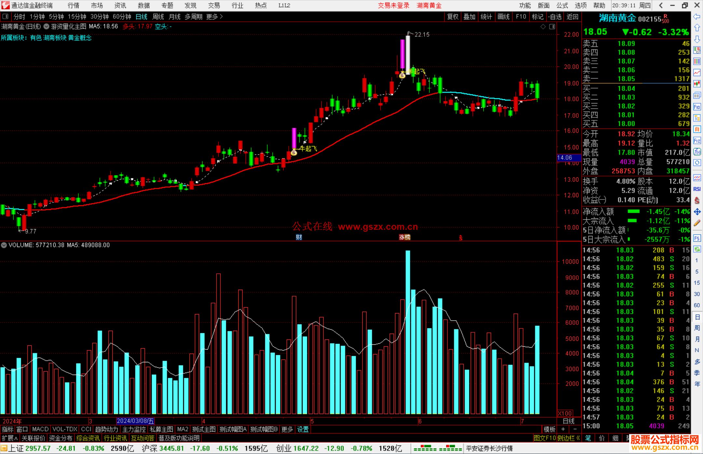Expand the 扩展 panel at bottom left
The width and height of the screenshot is (703, 454).
pos(9,438)
